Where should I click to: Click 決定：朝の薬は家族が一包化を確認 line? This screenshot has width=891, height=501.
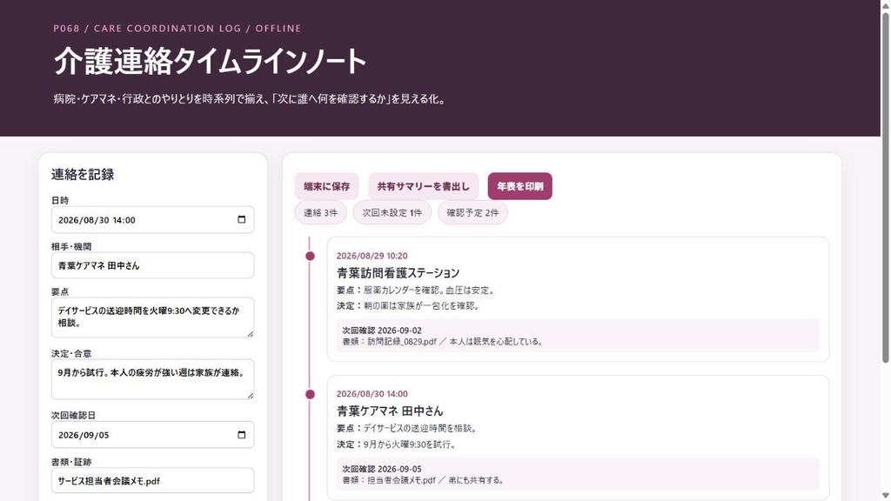(x=409, y=305)
